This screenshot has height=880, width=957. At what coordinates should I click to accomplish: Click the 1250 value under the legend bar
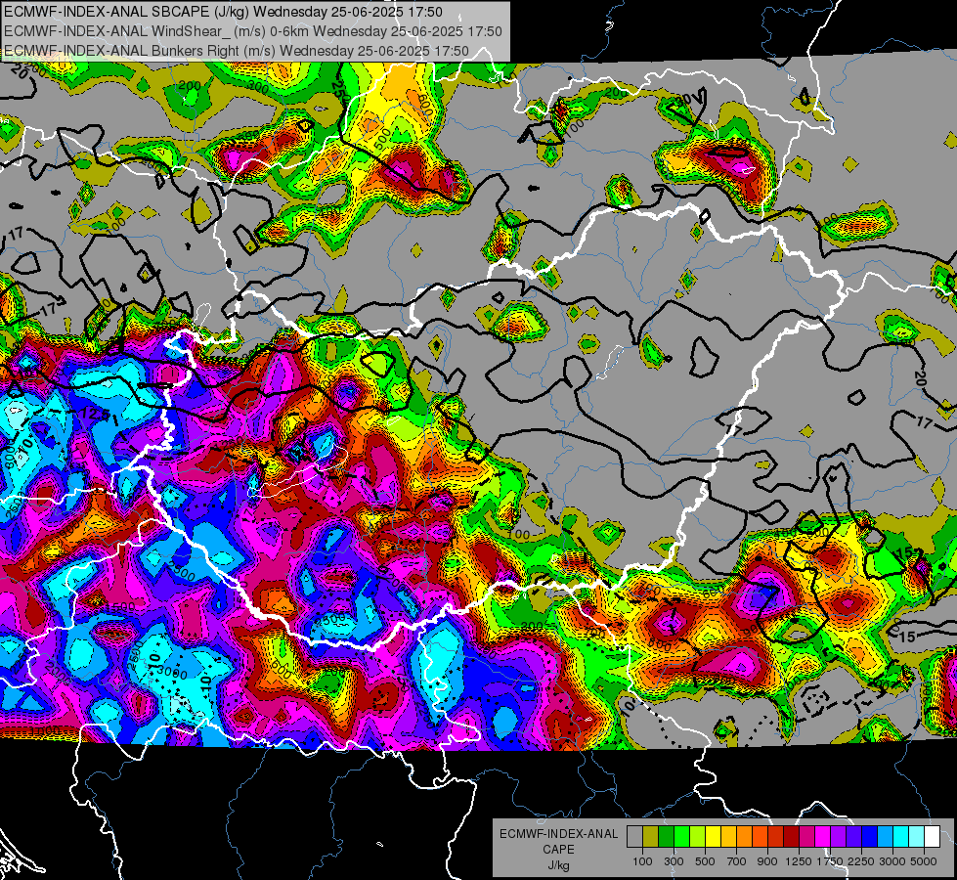(x=799, y=861)
